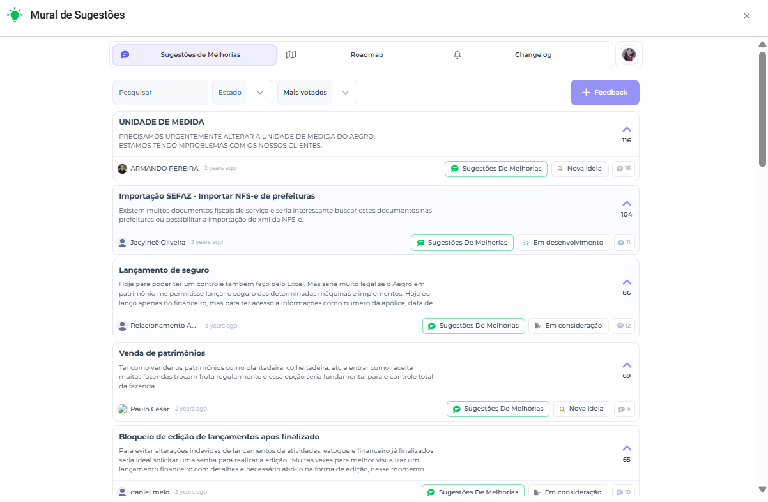Upvote the Bloqueio de edição suggestion
The height and width of the screenshot is (502, 768).
point(626,448)
